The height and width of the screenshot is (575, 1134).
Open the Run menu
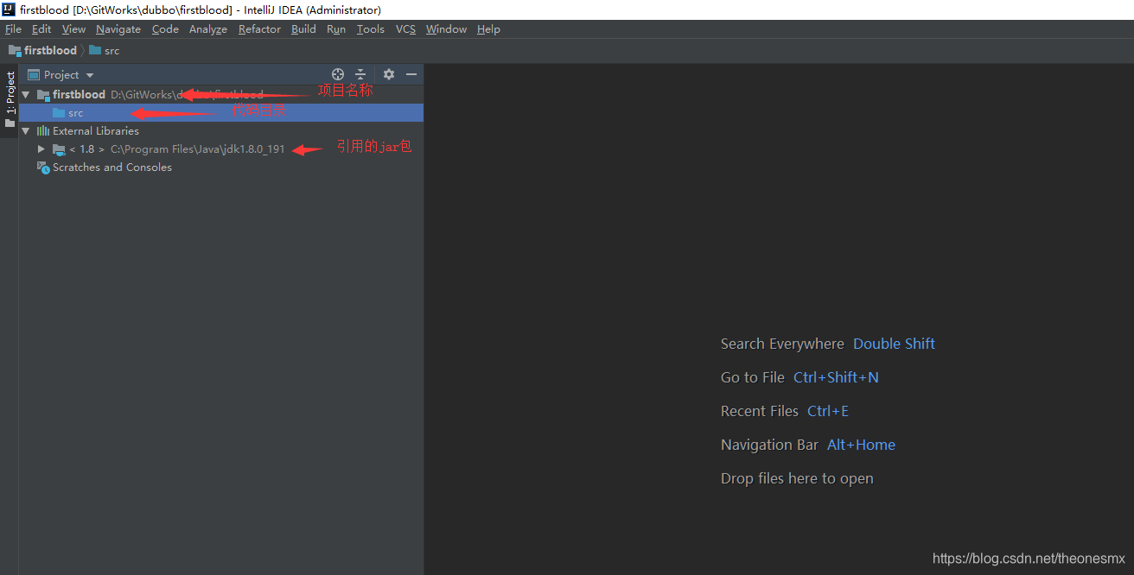pos(336,29)
